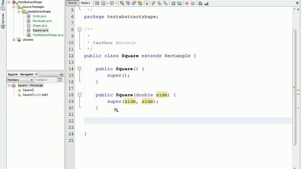
Task: Start macro recording with red circle icon
Action: 187,3
